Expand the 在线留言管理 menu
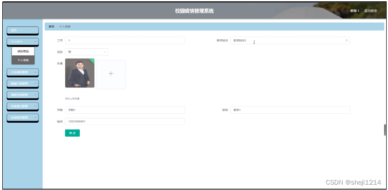Screen dimensions: 388x190 click(23, 117)
